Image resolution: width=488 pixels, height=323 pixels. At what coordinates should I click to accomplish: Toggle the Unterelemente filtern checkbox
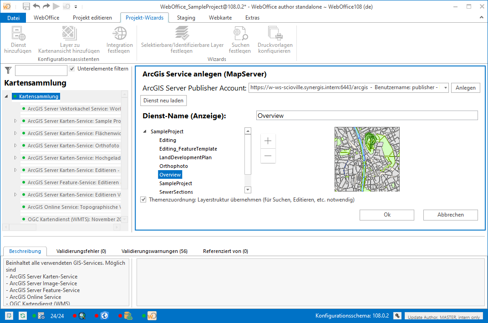72,69
